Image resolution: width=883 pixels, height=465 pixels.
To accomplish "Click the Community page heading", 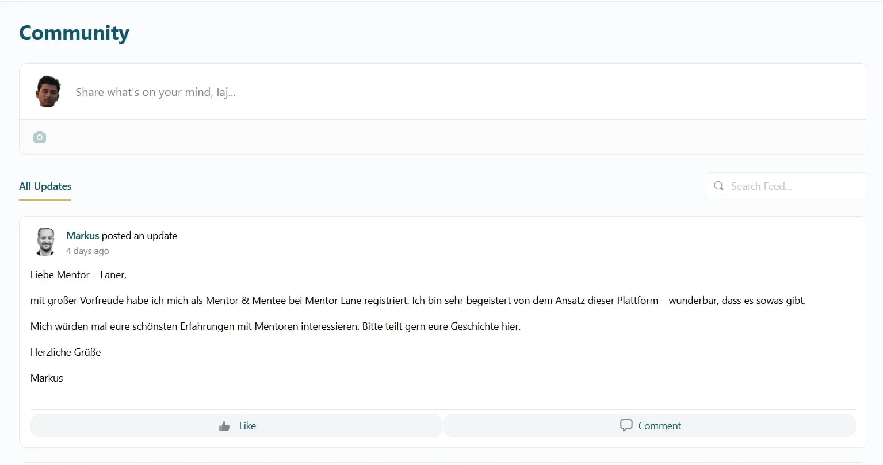I will (74, 33).
